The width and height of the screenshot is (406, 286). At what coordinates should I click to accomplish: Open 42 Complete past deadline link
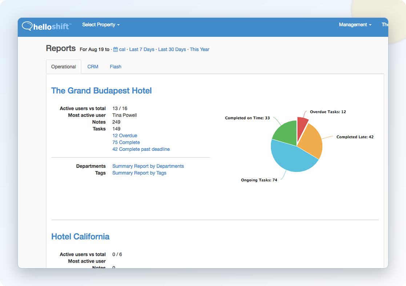click(141, 149)
